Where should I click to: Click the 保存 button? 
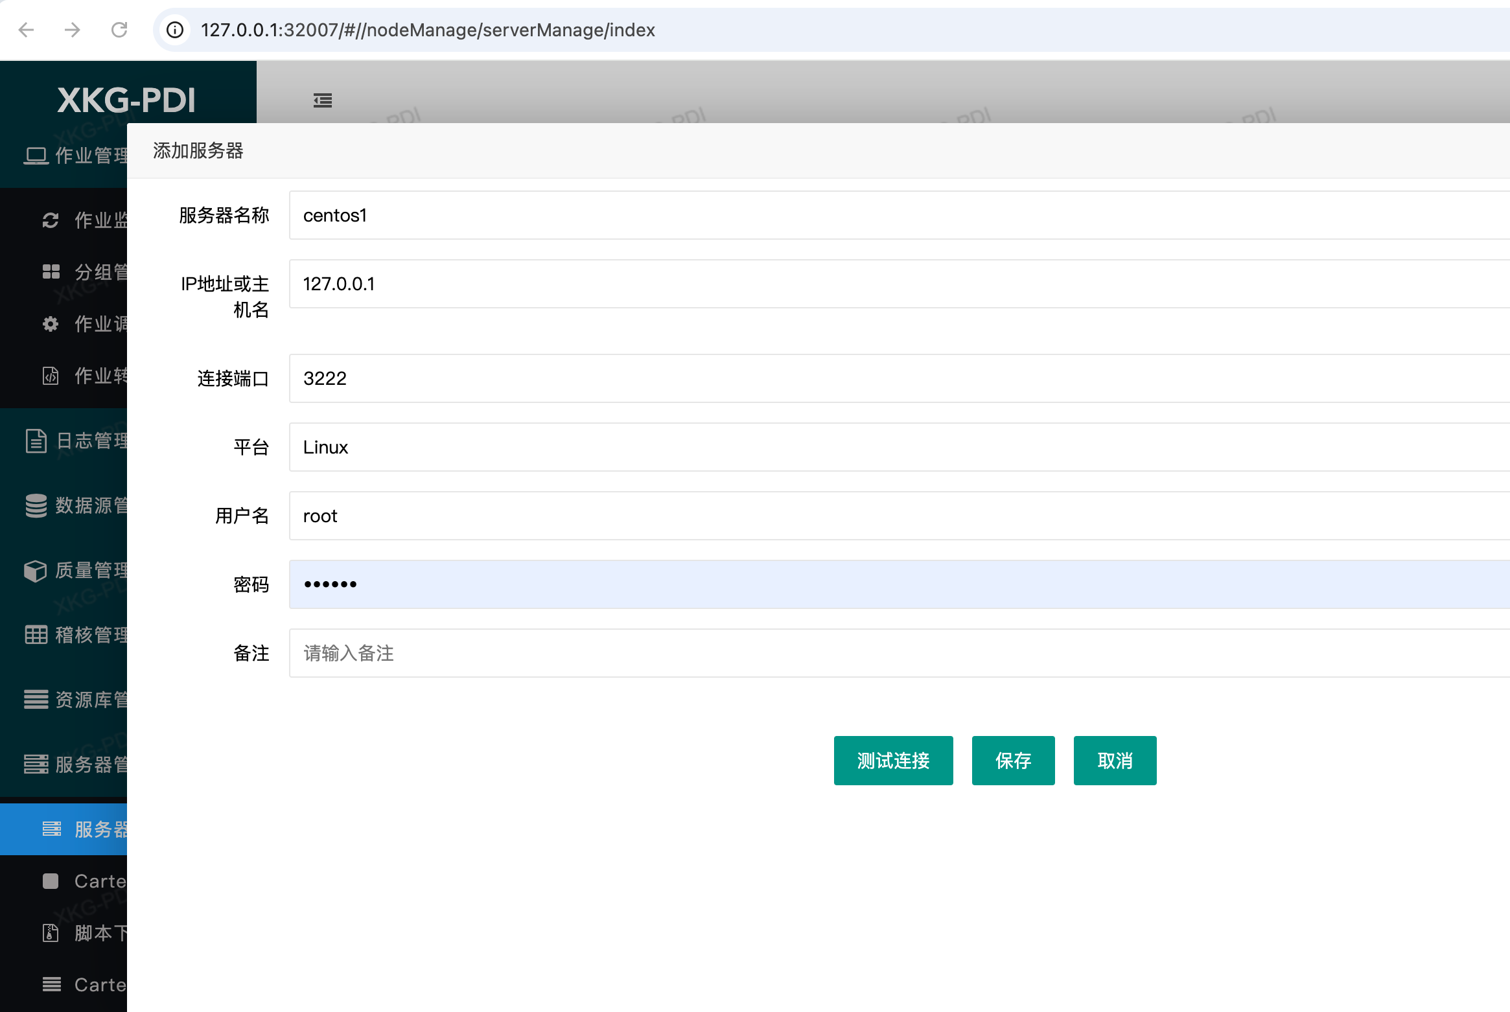pyautogui.click(x=1013, y=761)
